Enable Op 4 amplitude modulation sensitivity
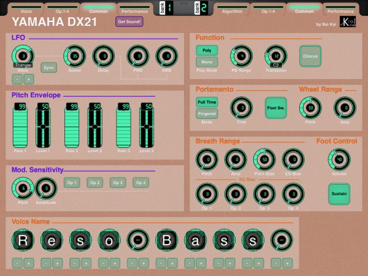Image resolution: width=368 pixels, height=276 pixels. coord(141,183)
